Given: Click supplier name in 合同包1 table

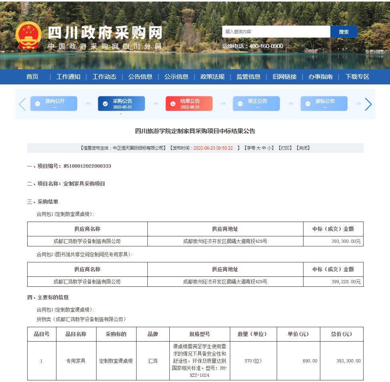Looking at the screenshot, I should 87,241.
